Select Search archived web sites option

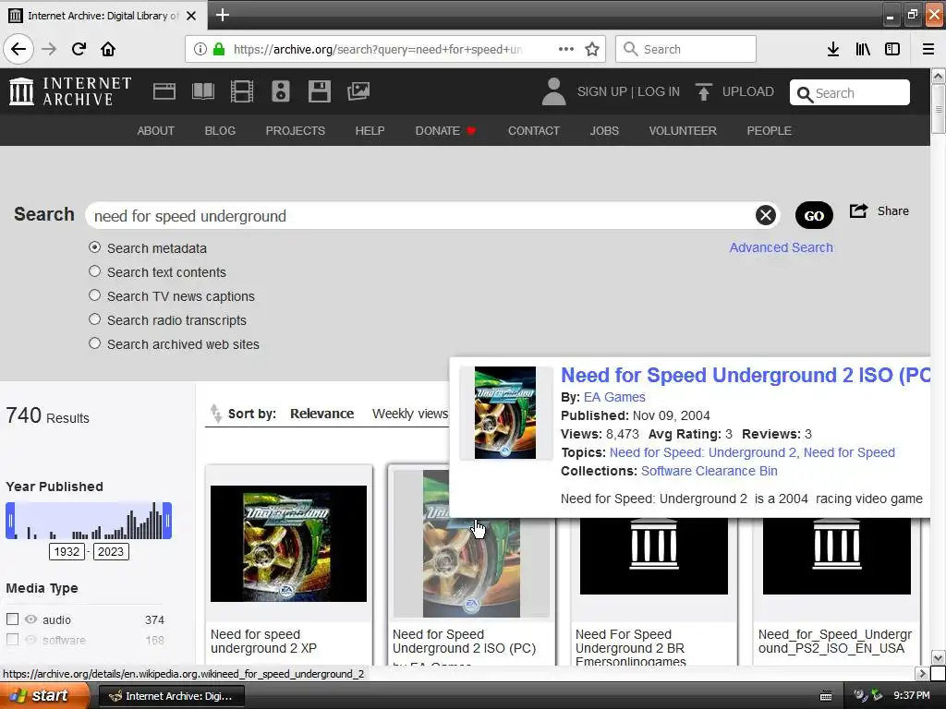point(95,343)
